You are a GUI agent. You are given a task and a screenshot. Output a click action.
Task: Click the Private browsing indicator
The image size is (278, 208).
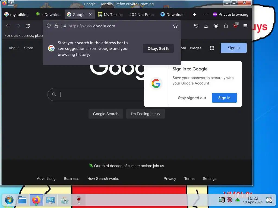tap(231, 15)
